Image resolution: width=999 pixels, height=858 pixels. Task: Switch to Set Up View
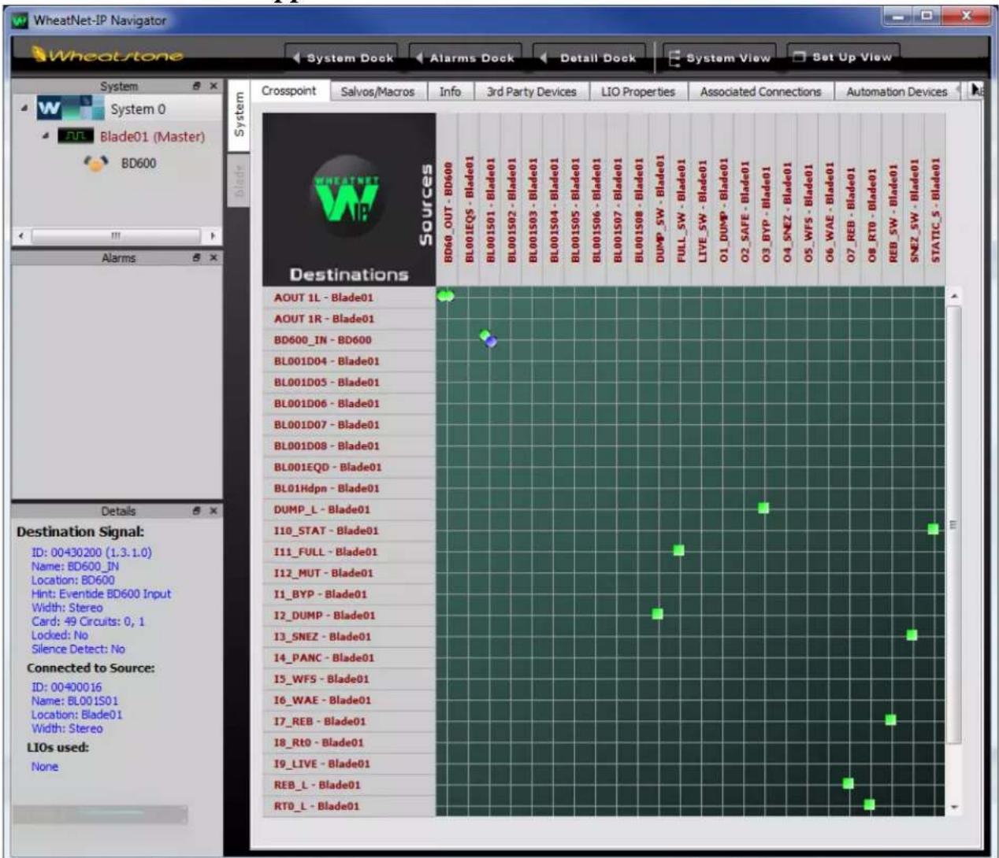click(x=842, y=57)
